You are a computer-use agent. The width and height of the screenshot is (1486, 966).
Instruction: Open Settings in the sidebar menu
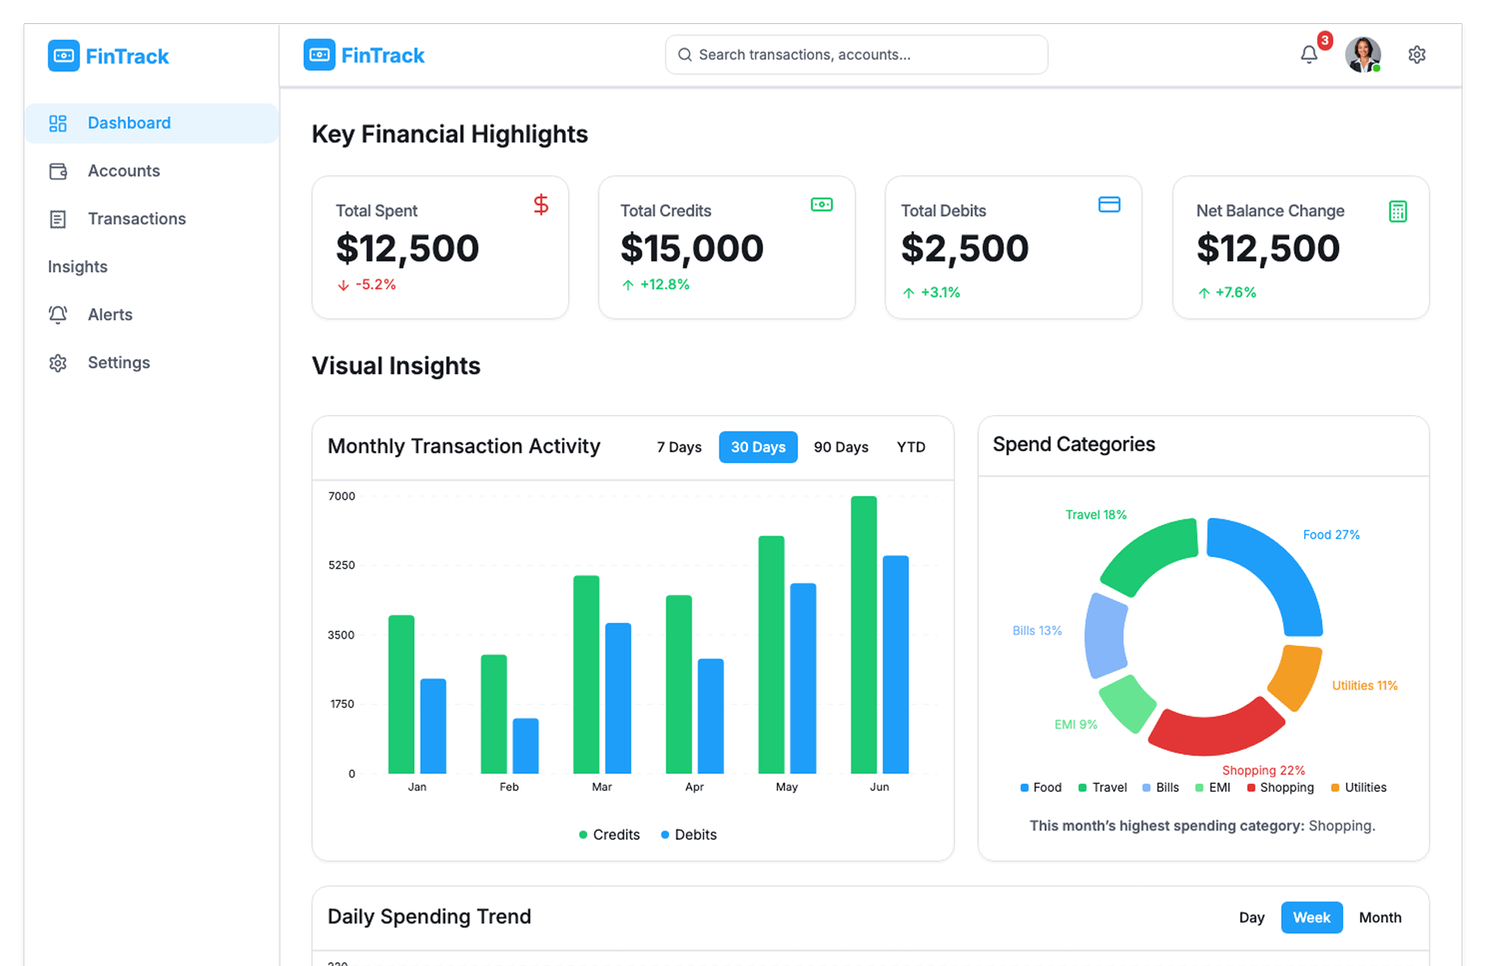(118, 363)
